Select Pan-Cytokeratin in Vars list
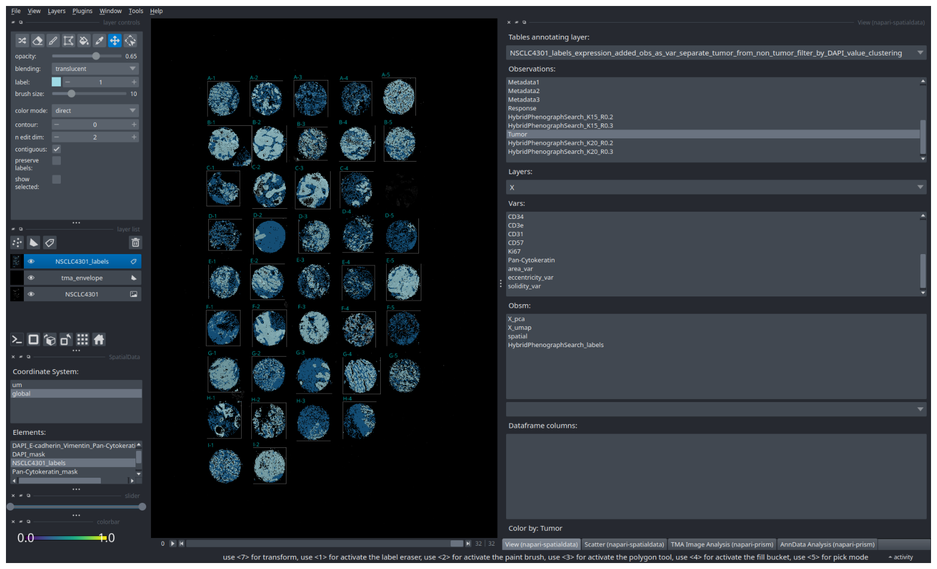The image size is (937, 569). [713, 260]
